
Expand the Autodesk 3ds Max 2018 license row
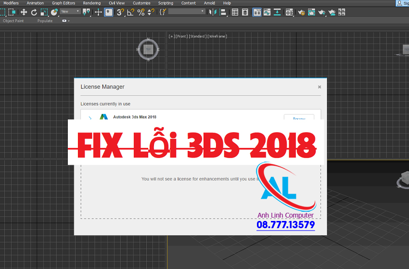[x=90, y=118]
